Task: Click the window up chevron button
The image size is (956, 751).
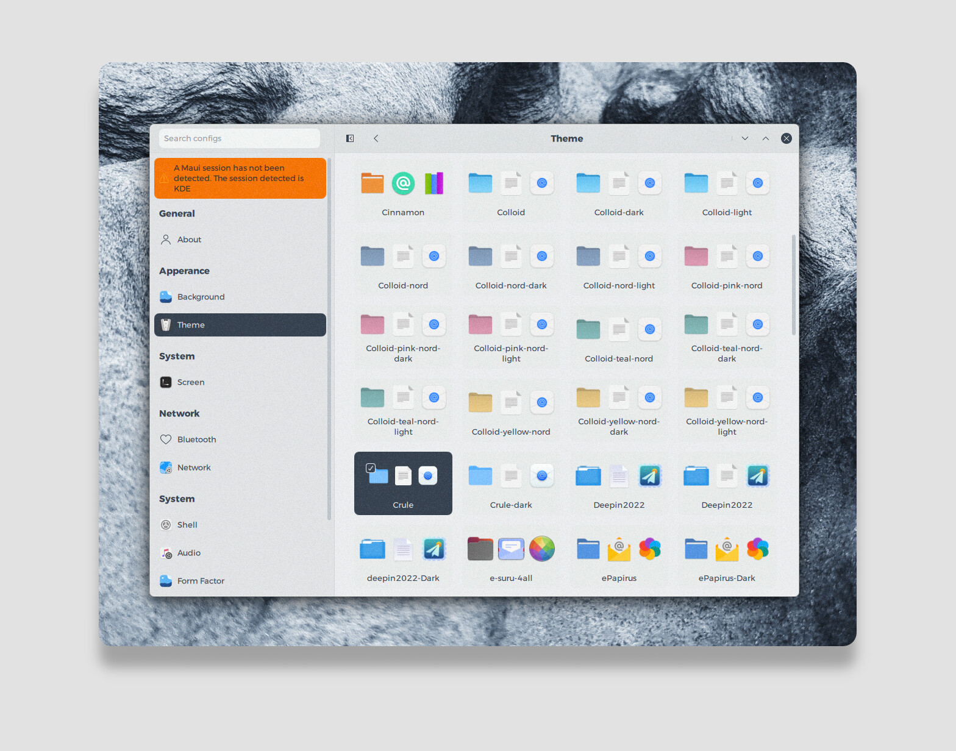Action: point(766,138)
